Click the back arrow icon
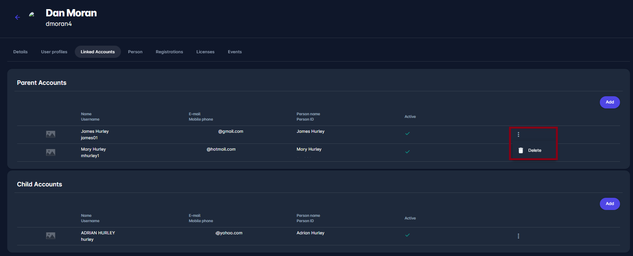Image resolution: width=633 pixels, height=256 pixels. click(x=17, y=17)
